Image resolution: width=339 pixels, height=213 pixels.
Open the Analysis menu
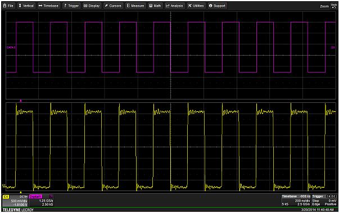174,6
